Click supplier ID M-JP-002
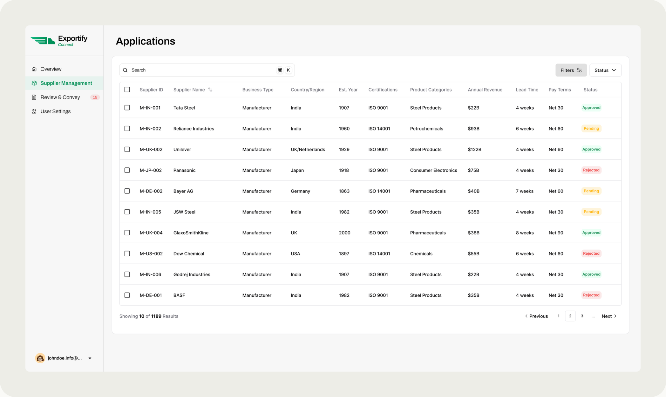 (x=151, y=170)
